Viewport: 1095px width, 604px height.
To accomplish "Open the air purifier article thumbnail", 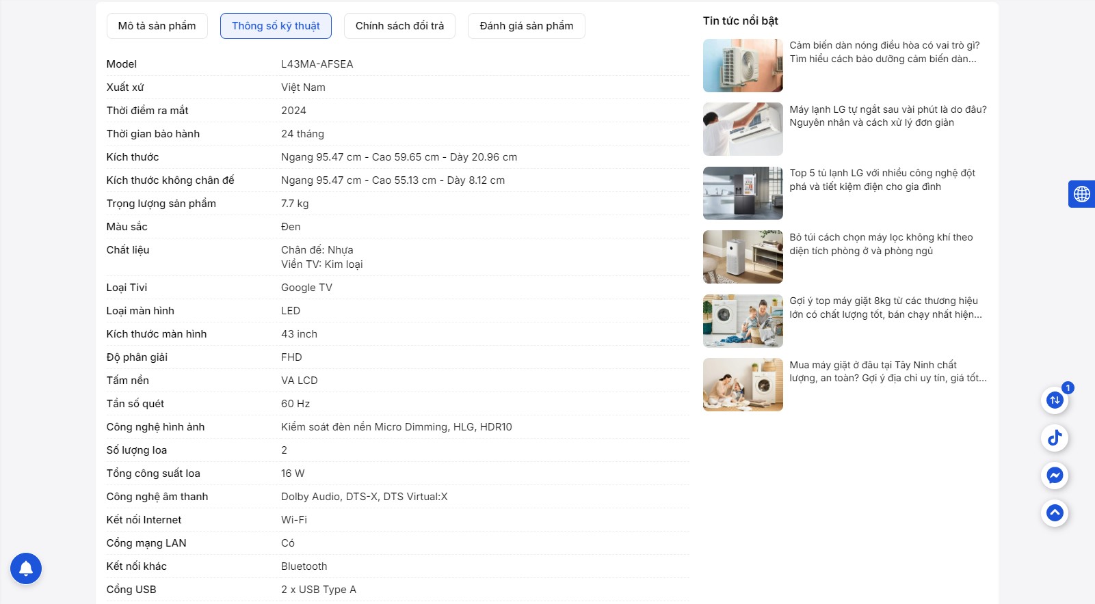I will point(743,257).
